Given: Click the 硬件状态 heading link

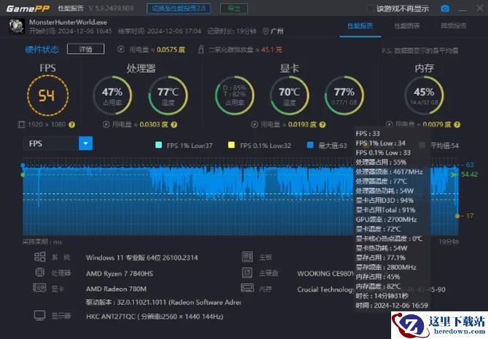Looking at the screenshot, I should (42, 49).
